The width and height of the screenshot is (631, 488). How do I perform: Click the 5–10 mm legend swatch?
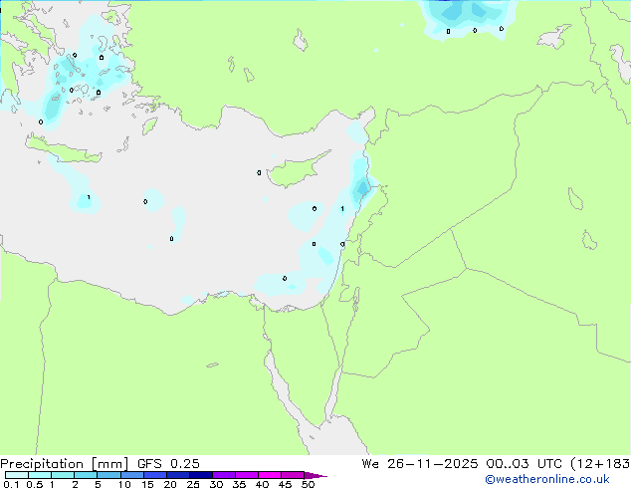coord(108,475)
